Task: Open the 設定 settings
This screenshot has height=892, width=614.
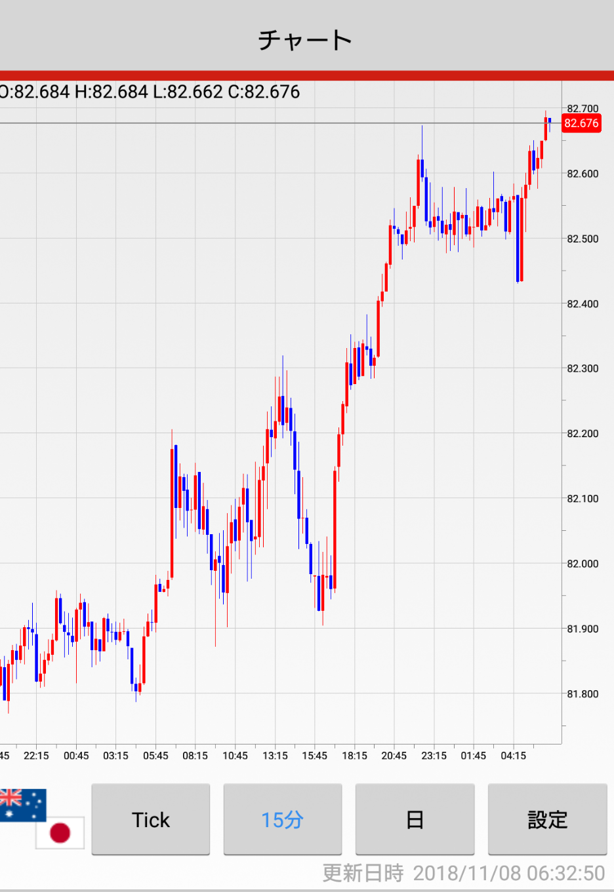Action: click(547, 819)
